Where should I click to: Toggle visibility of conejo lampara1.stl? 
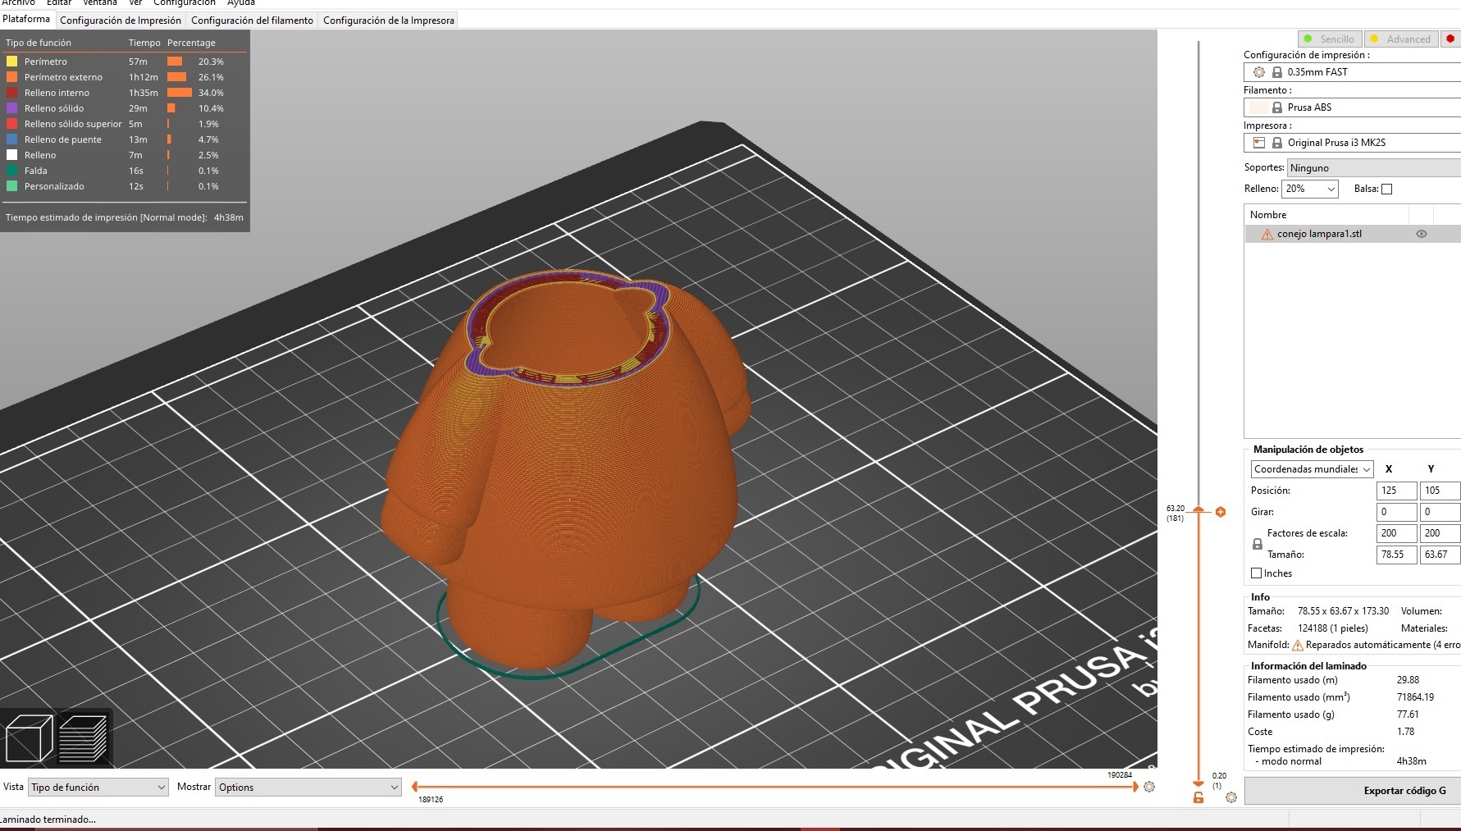1422,234
